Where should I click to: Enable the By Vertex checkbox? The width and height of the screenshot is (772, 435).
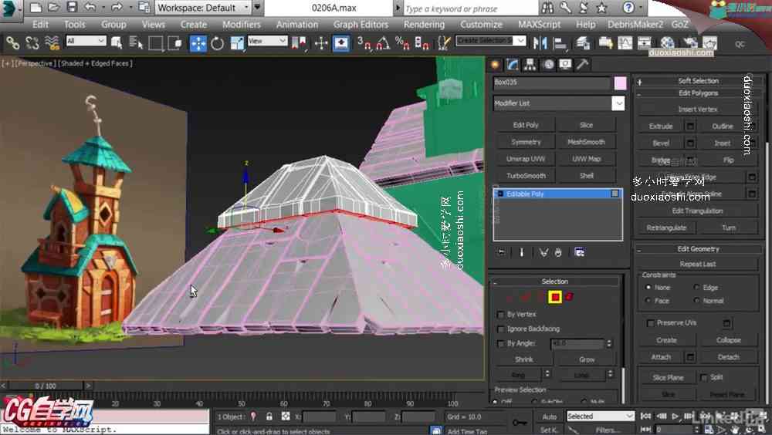[x=501, y=314]
